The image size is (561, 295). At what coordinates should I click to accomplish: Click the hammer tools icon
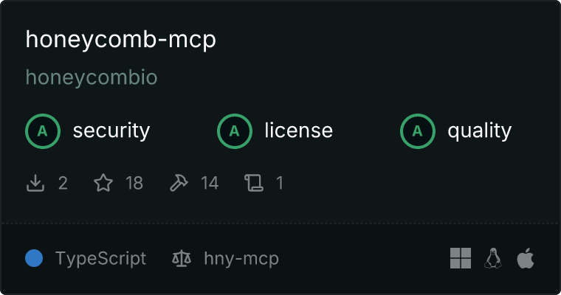pos(179,183)
